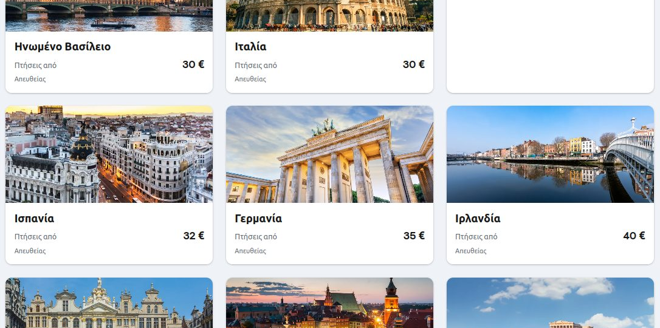Select the 35 € fare for Γερμανία
The height and width of the screenshot is (328, 660).
click(x=414, y=236)
